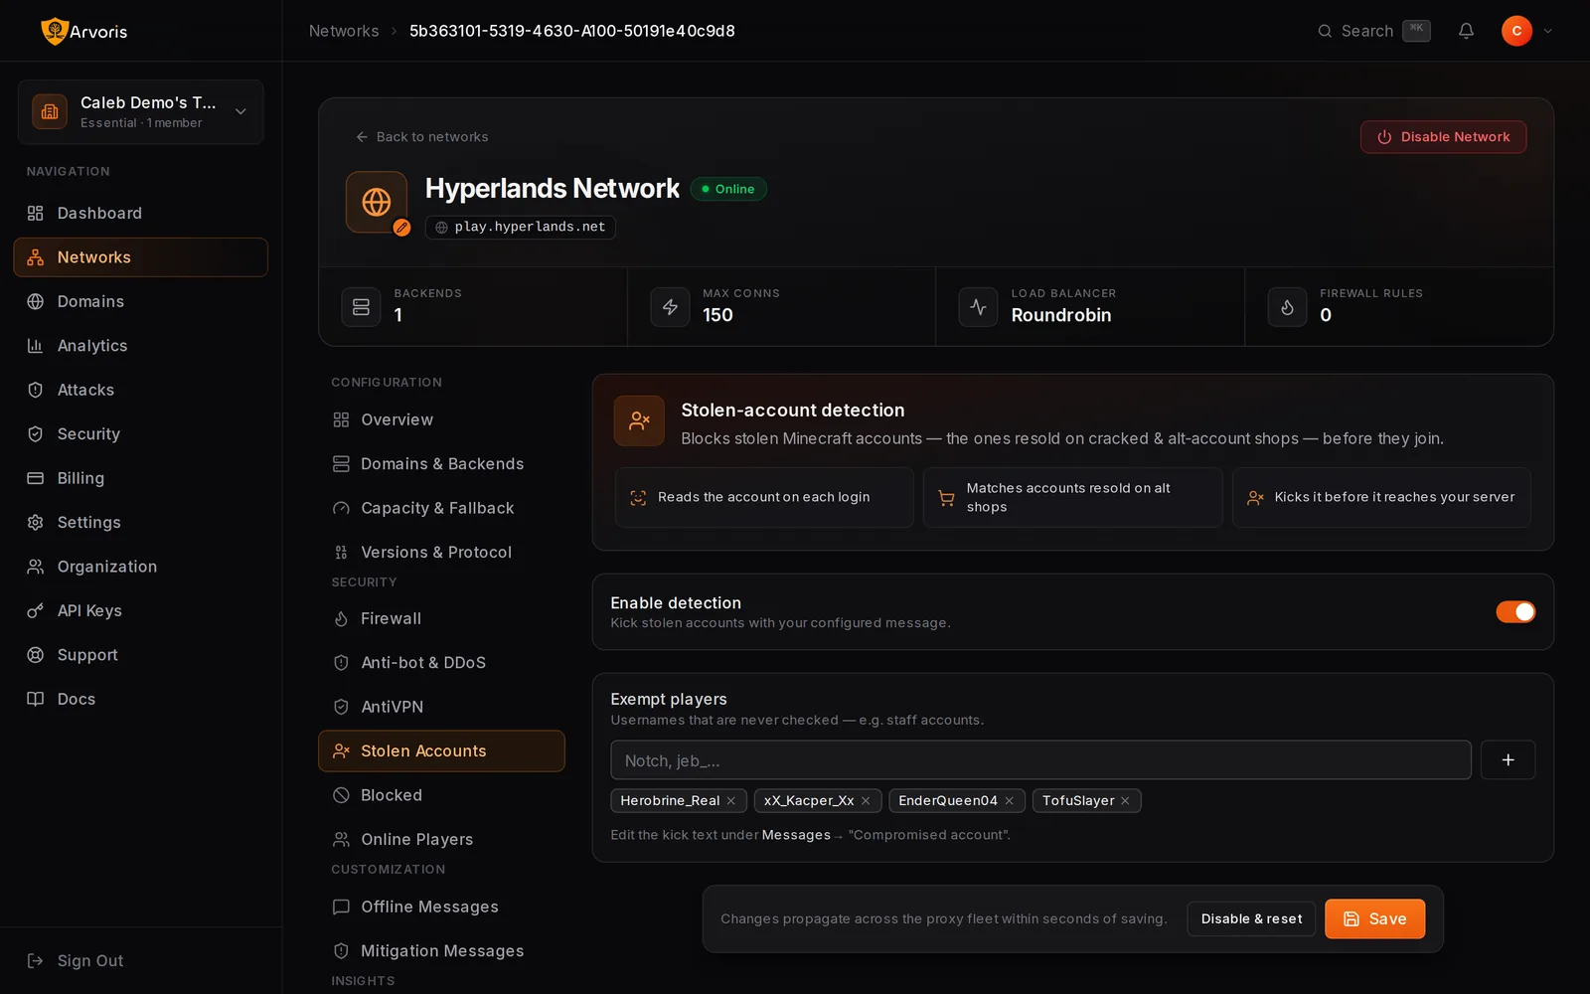Click the search magnifier icon
The image size is (1590, 994).
click(x=1325, y=31)
